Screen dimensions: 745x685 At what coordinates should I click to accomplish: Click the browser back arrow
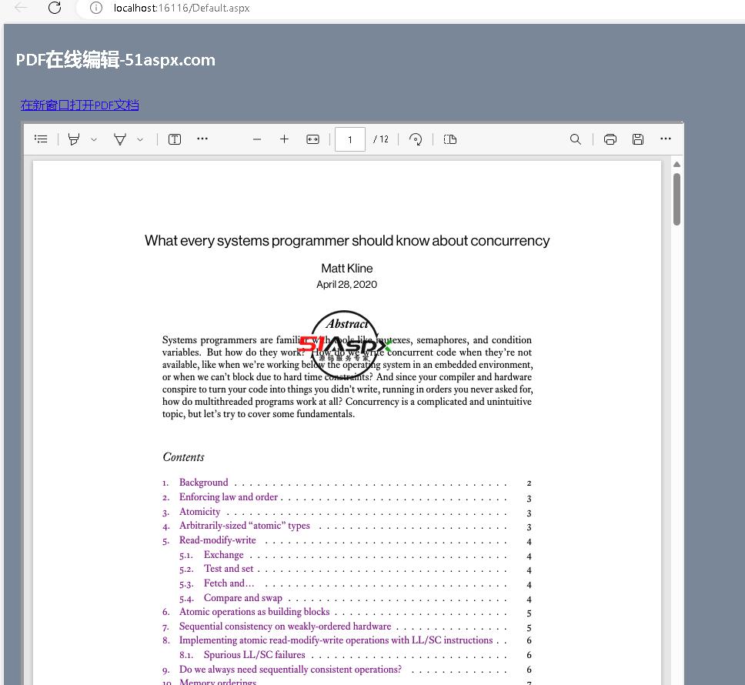coord(21,8)
